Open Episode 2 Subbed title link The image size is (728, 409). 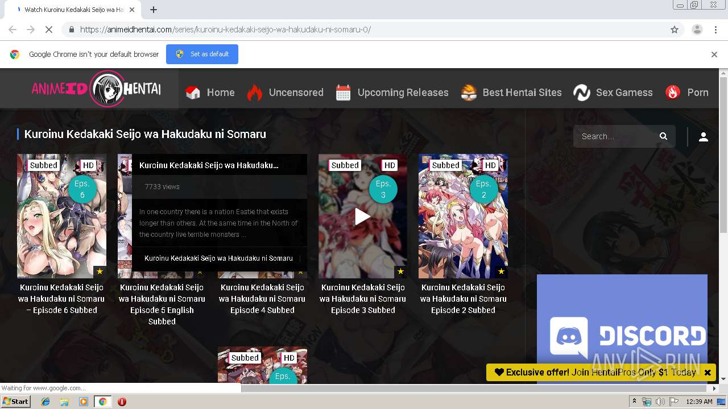[463, 299]
